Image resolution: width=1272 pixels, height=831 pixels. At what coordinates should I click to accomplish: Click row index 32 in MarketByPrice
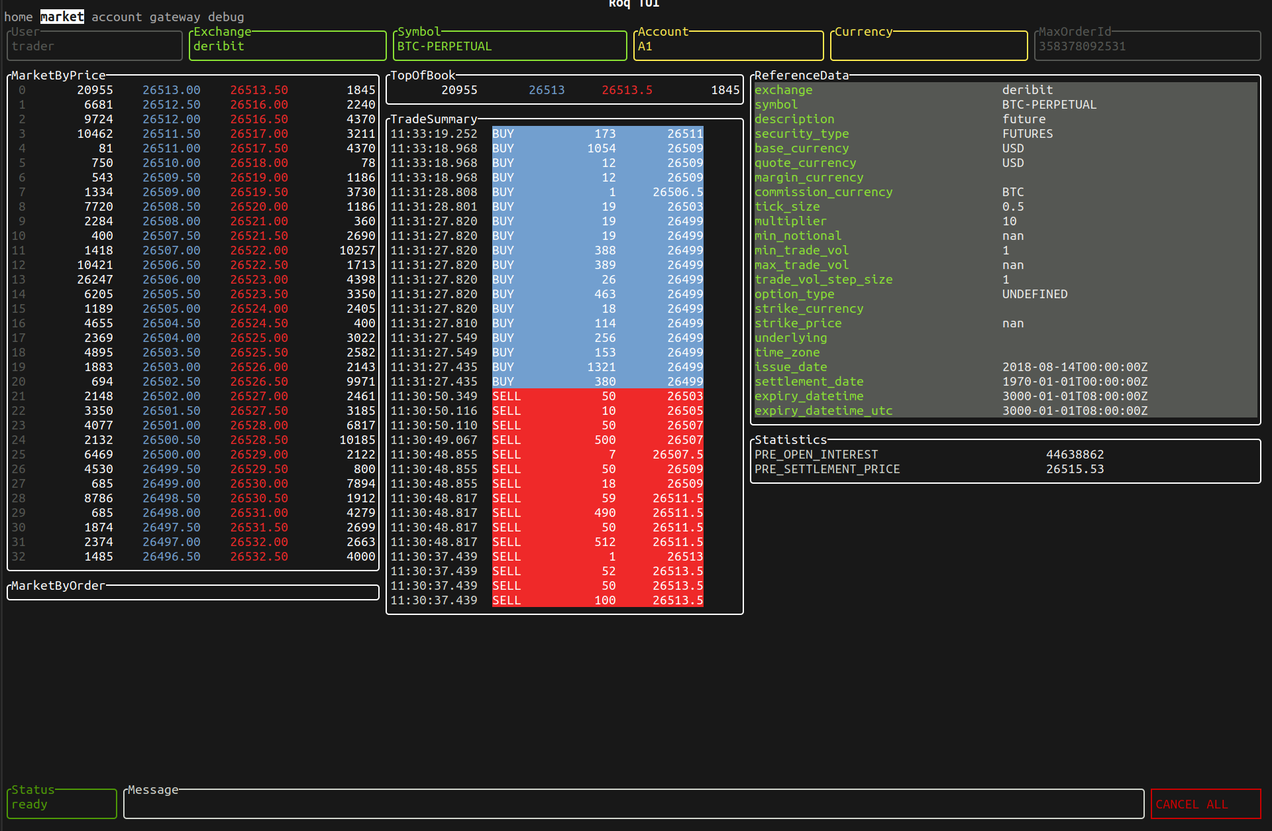[19, 556]
